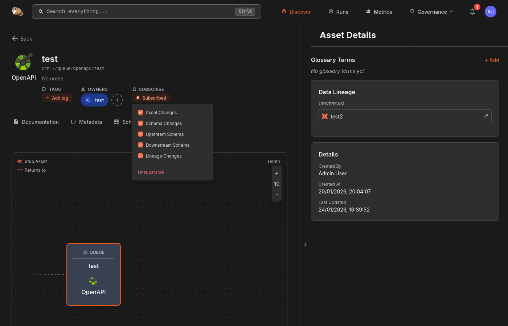Screen dimensions: 508x326
Task: Disable Lineage Changes checkbox
Action: (x=140, y=156)
